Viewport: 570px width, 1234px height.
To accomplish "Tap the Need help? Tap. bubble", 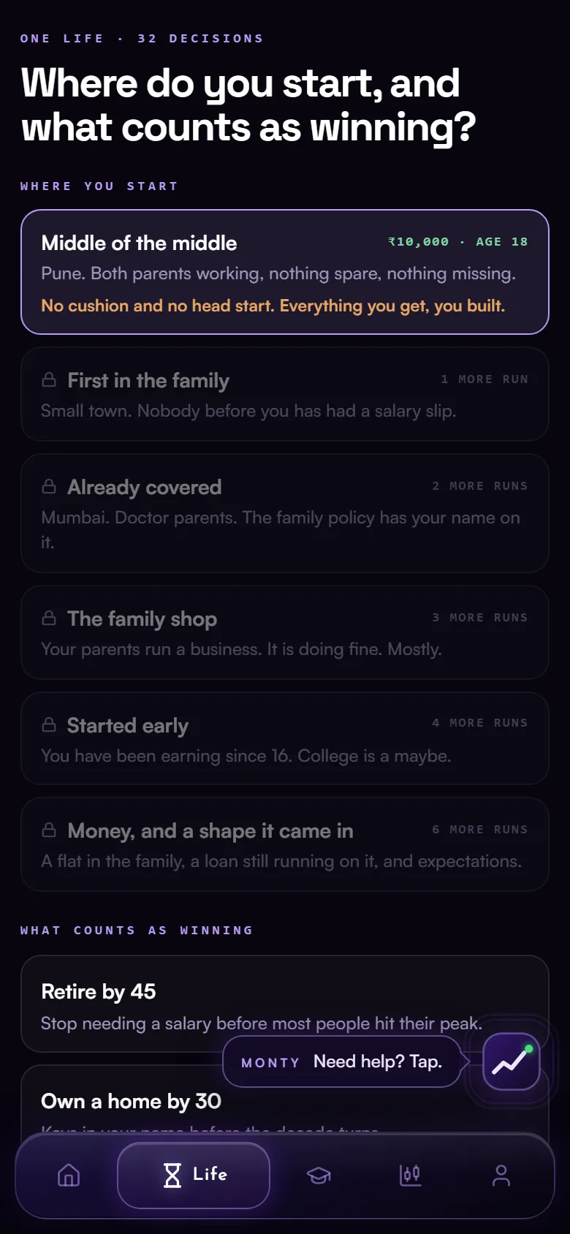I will [342, 1061].
